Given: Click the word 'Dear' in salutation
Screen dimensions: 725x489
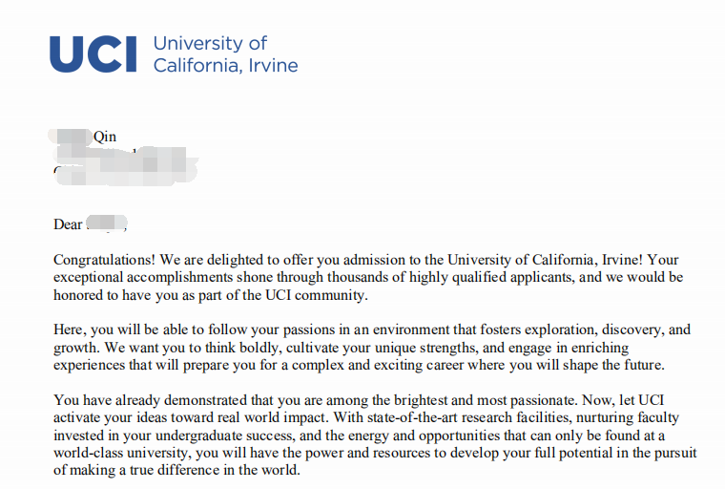Looking at the screenshot, I should click(x=68, y=224).
